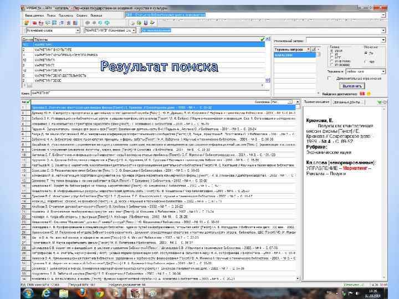Screen dimensions: 399x299
Task: Click the cyan last-record arrow icon
Action: coord(107,23)
